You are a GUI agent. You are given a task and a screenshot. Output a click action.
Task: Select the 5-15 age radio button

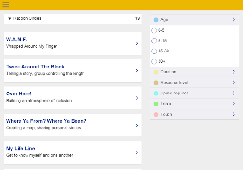[154, 41]
